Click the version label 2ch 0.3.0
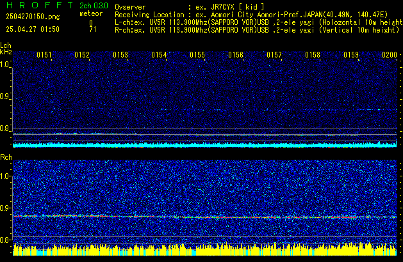This screenshot has width=403, height=262. pyautogui.click(x=94, y=6)
